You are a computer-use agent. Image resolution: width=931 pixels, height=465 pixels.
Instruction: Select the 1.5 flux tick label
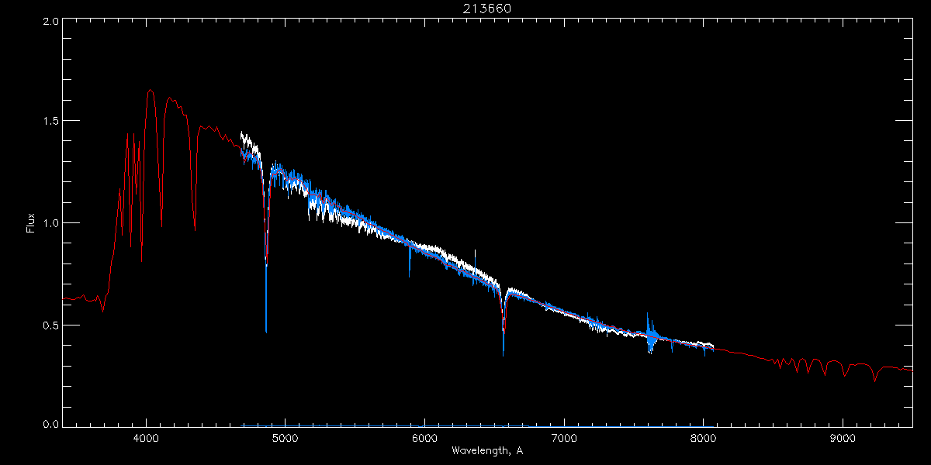click(51, 121)
